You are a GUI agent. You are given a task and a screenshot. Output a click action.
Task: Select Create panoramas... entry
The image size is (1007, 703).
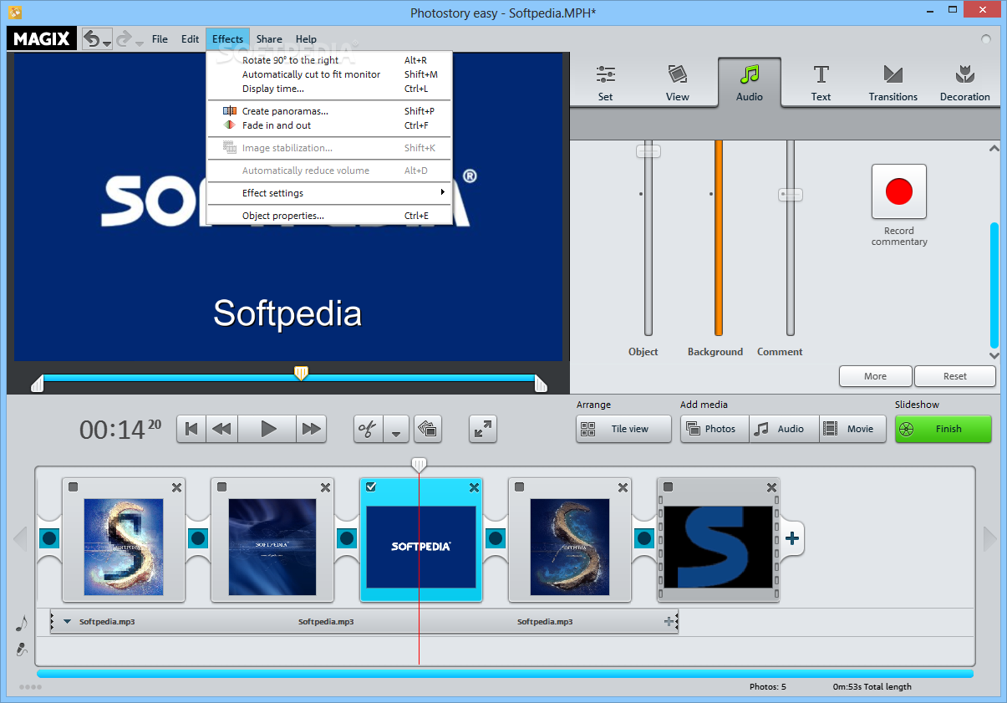[329, 111]
